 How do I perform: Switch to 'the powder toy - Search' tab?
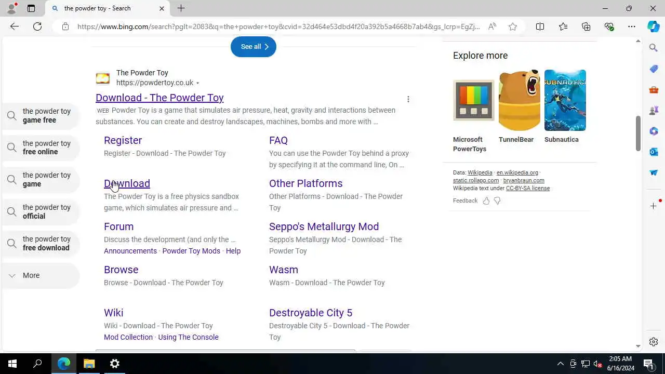(x=108, y=8)
